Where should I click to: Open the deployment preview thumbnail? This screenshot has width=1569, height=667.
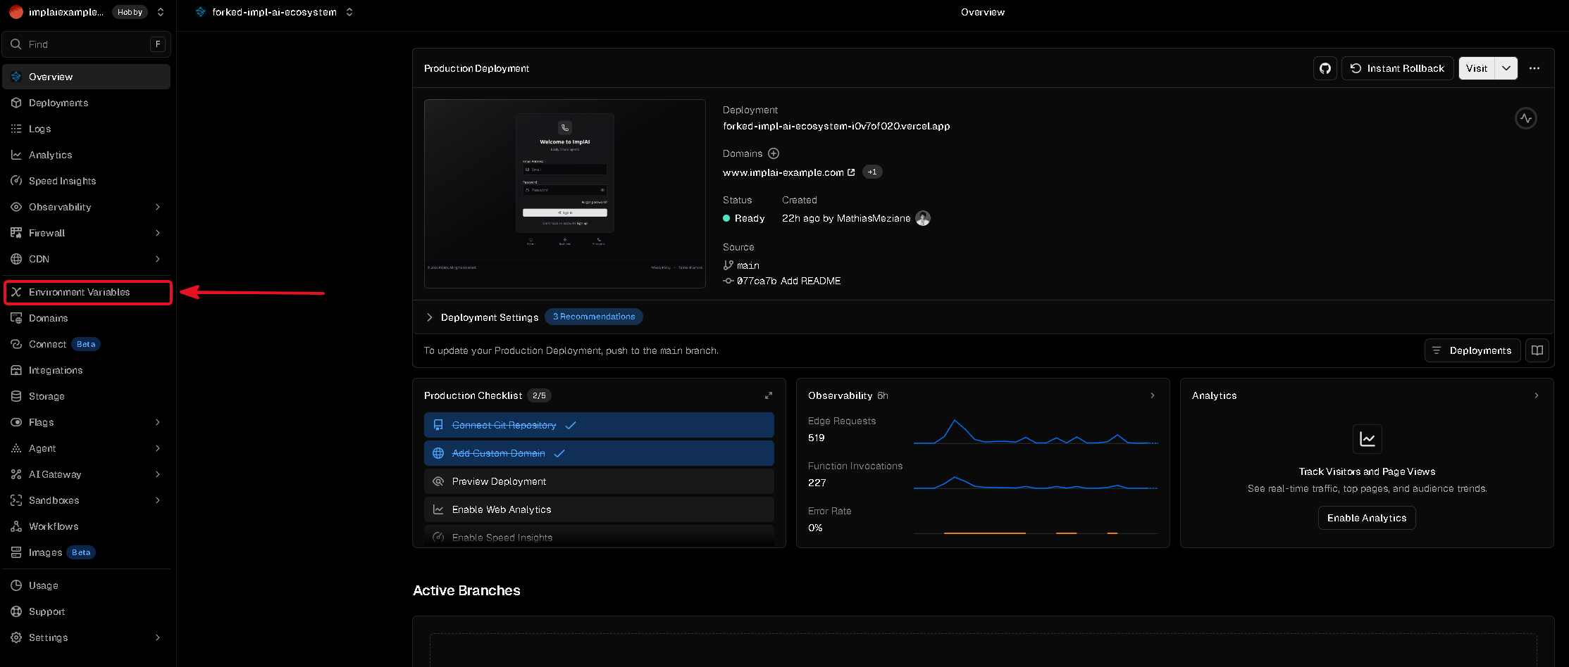point(565,193)
